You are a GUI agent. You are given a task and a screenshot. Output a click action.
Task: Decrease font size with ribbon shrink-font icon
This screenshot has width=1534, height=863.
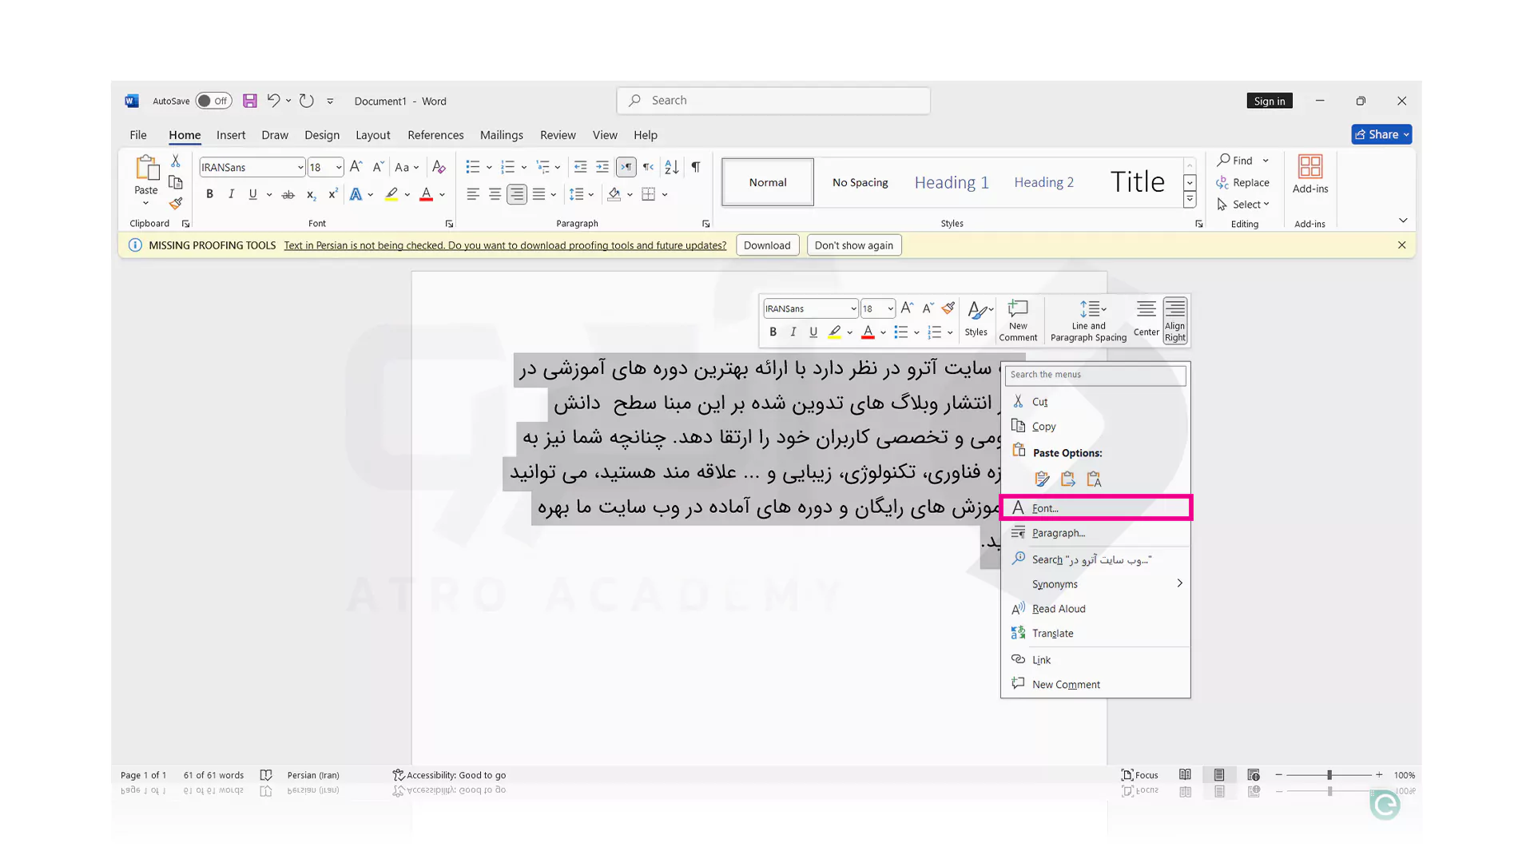(x=379, y=167)
